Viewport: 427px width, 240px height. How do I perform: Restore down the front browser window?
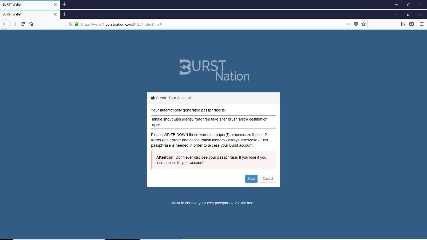click(x=409, y=14)
